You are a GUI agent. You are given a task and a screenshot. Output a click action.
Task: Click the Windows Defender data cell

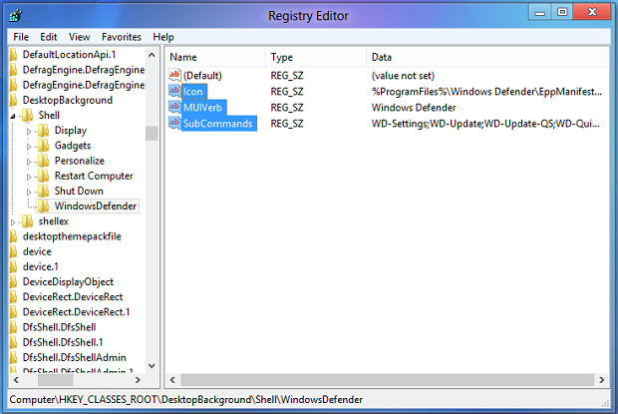pyautogui.click(x=414, y=108)
